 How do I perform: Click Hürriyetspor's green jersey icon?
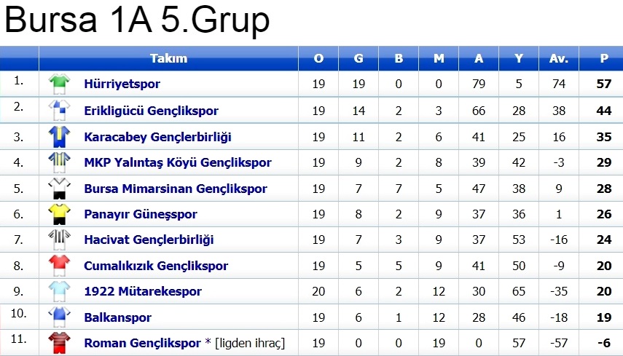tap(58, 84)
